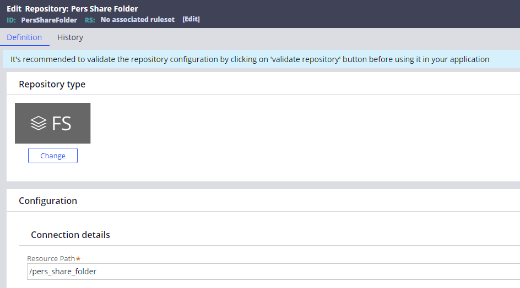
Task: Select the Definition tab
Action: [x=24, y=37]
